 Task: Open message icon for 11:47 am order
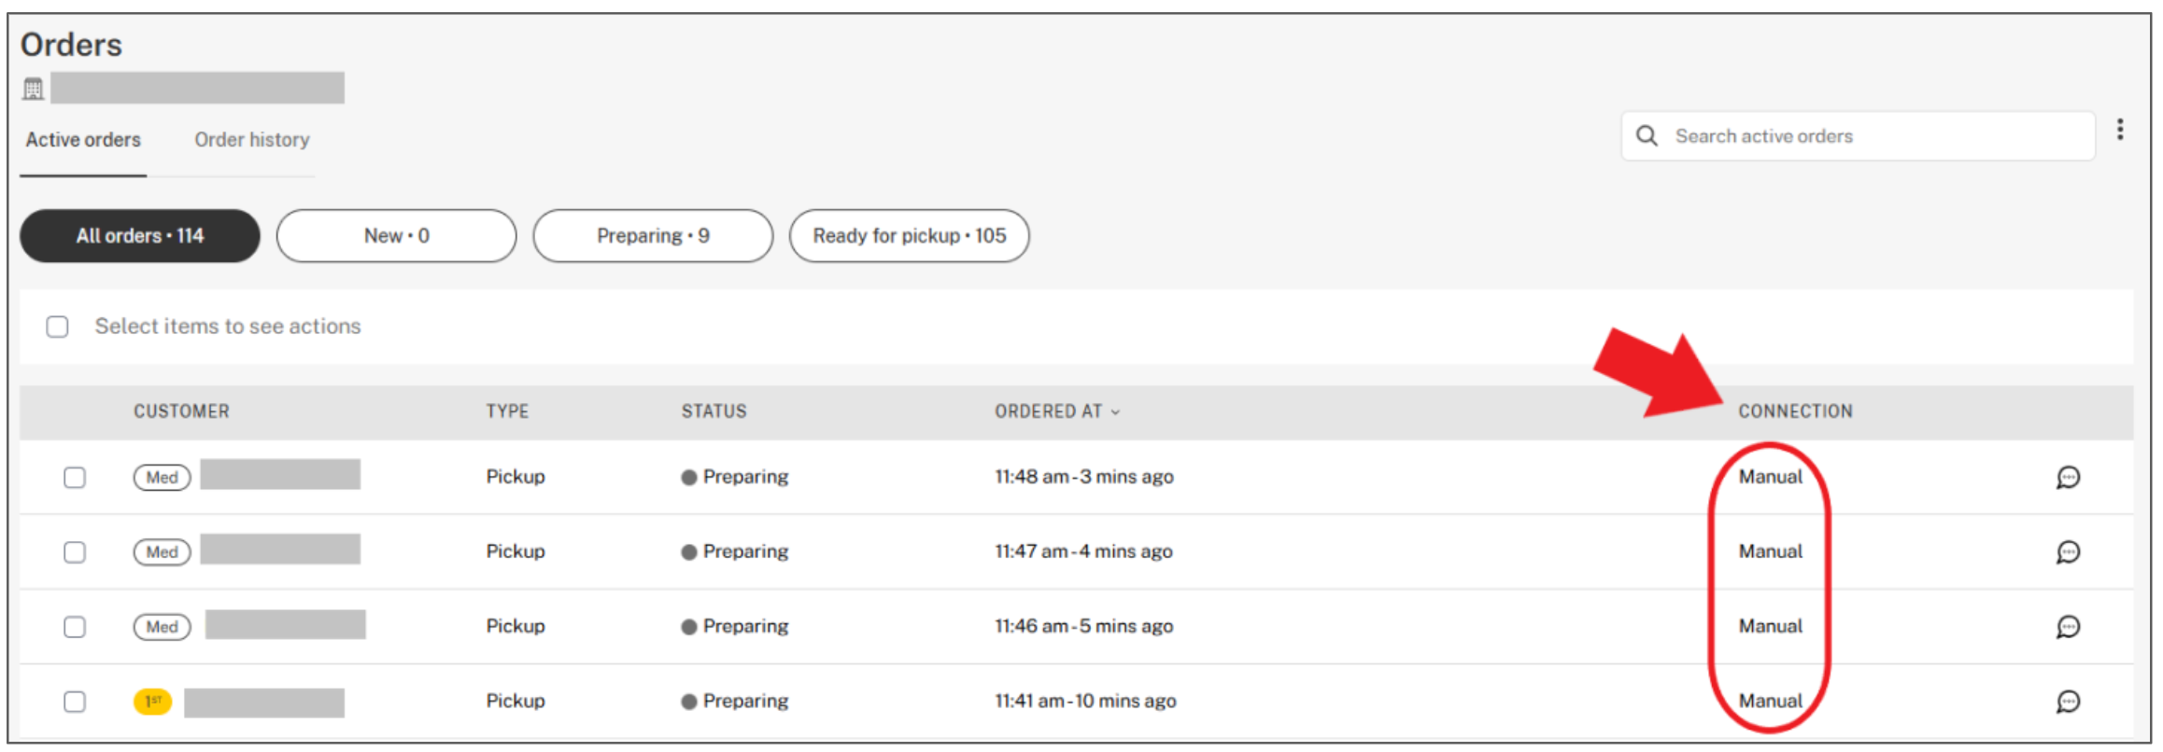coord(2068,552)
